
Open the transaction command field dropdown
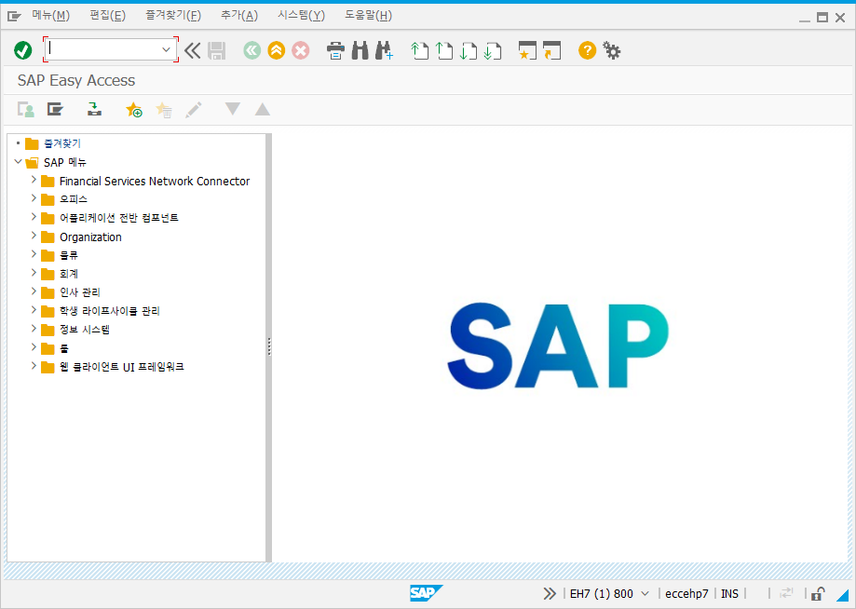(166, 49)
